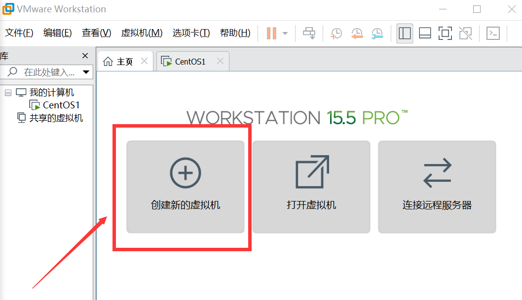Toggle the thumbnail bar view icon

(x=425, y=33)
